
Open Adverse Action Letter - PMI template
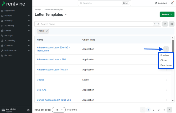pos(51,60)
